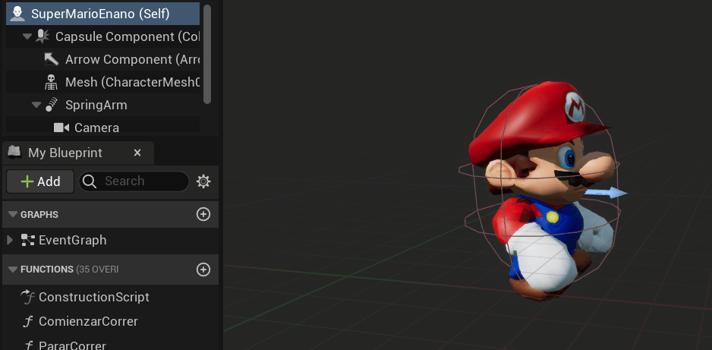Collapse the FUNCTIONS section
The height and width of the screenshot is (350, 712).
[12, 270]
